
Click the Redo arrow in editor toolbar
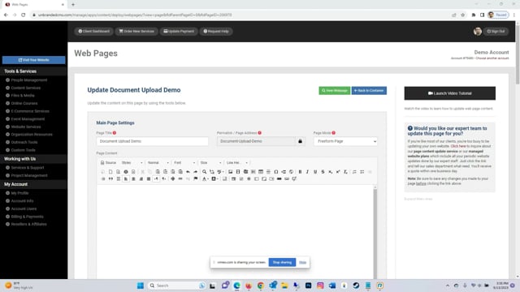[196, 172]
